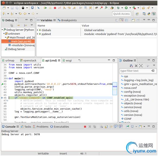Image resolution: width=158 pixels, height=156 pixels.
Task: Click the Open Perspective icon
Action: [x=137, y=14]
